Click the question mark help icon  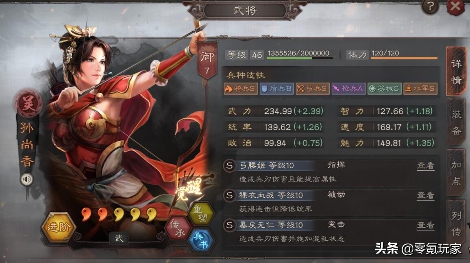(x=431, y=7)
